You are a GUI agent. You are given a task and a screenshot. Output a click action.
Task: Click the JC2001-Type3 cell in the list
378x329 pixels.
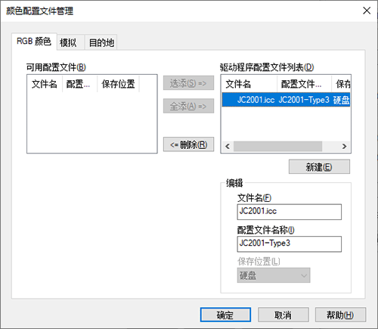coord(304,100)
